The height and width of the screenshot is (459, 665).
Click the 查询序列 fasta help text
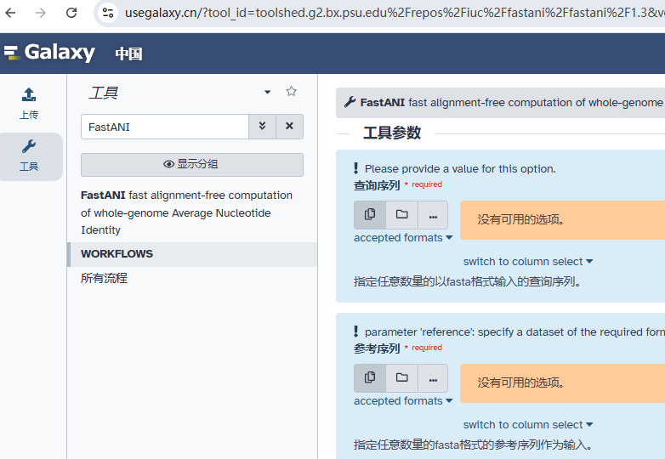click(468, 281)
